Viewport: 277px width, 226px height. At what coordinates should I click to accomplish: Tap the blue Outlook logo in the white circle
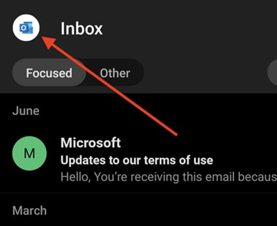point(26,28)
